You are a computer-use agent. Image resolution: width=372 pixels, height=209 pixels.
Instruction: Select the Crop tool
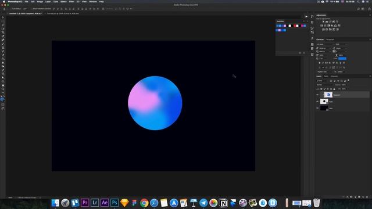pyautogui.click(x=3, y=33)
